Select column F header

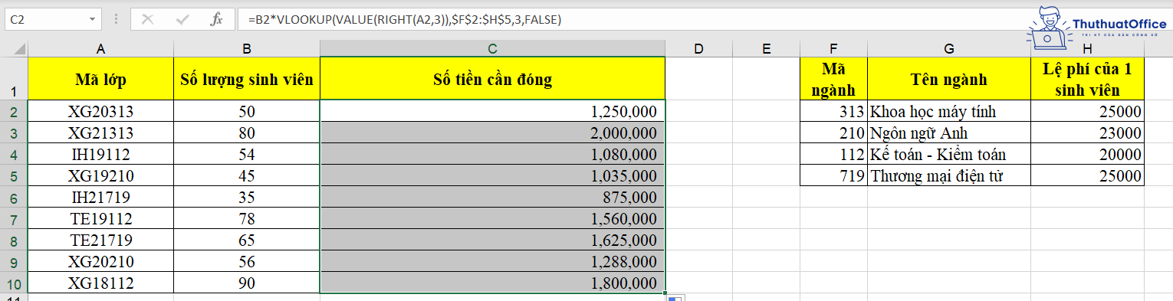[833, 49]
